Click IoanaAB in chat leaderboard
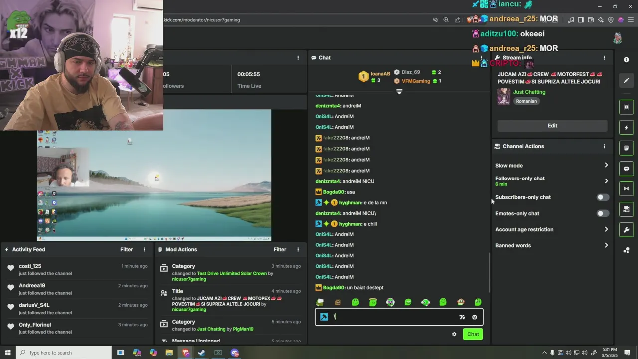Screen dimensions: 638x359 [x=380, y=74]
